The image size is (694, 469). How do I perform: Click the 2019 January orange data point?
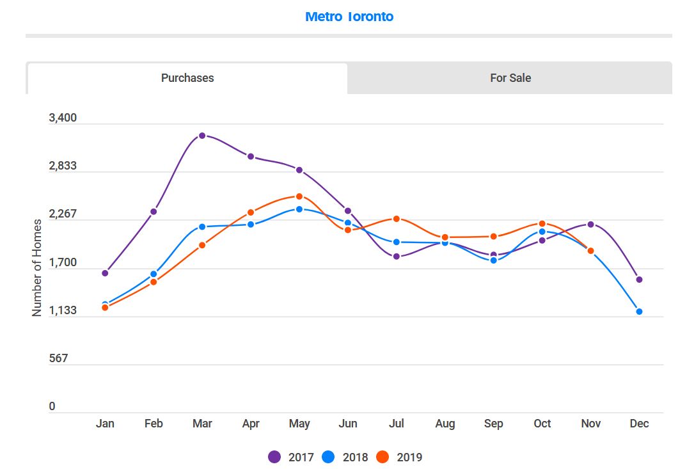point(105,307)
